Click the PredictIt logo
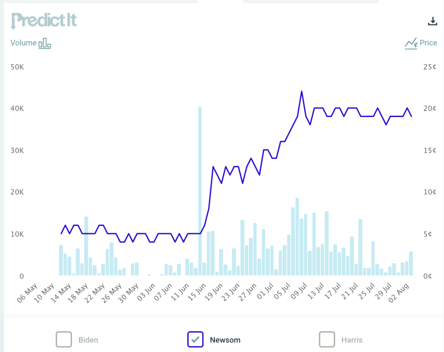 pos(44,20)
